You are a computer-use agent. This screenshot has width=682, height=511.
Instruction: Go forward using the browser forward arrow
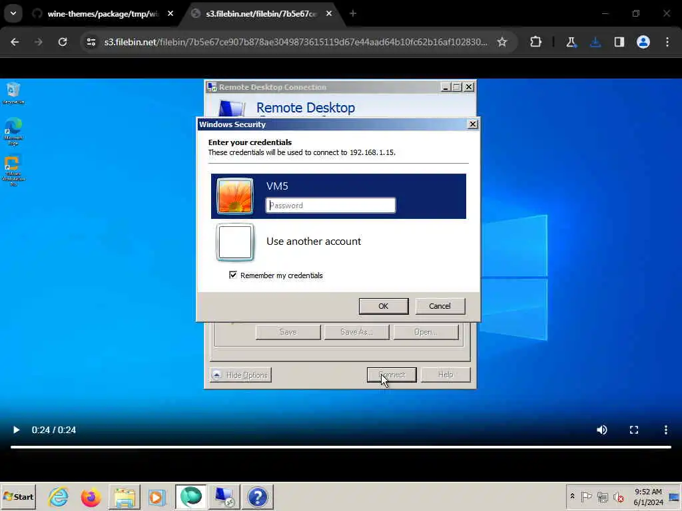pyautogui.click(x=38, y=42)
